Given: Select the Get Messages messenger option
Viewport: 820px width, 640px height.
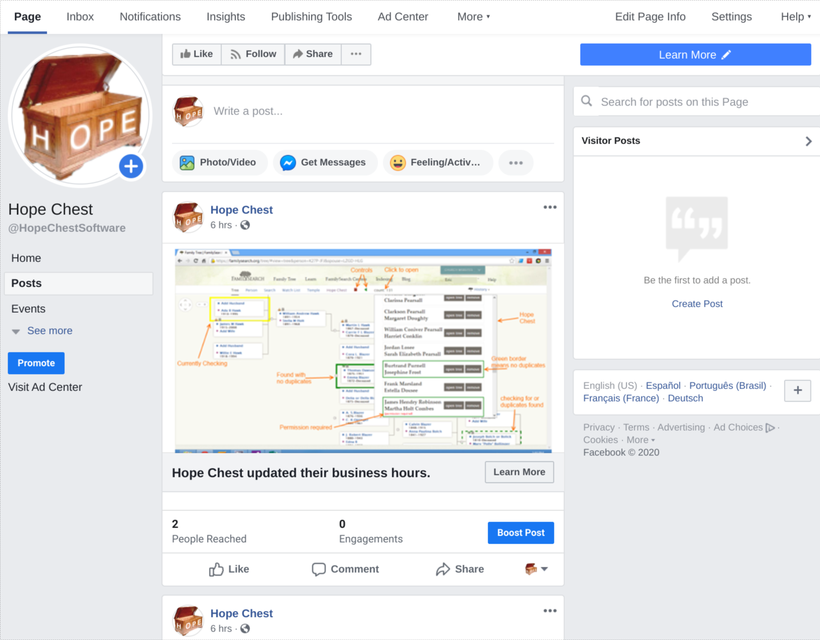Looking at the screenshot, I should point(324,163).
